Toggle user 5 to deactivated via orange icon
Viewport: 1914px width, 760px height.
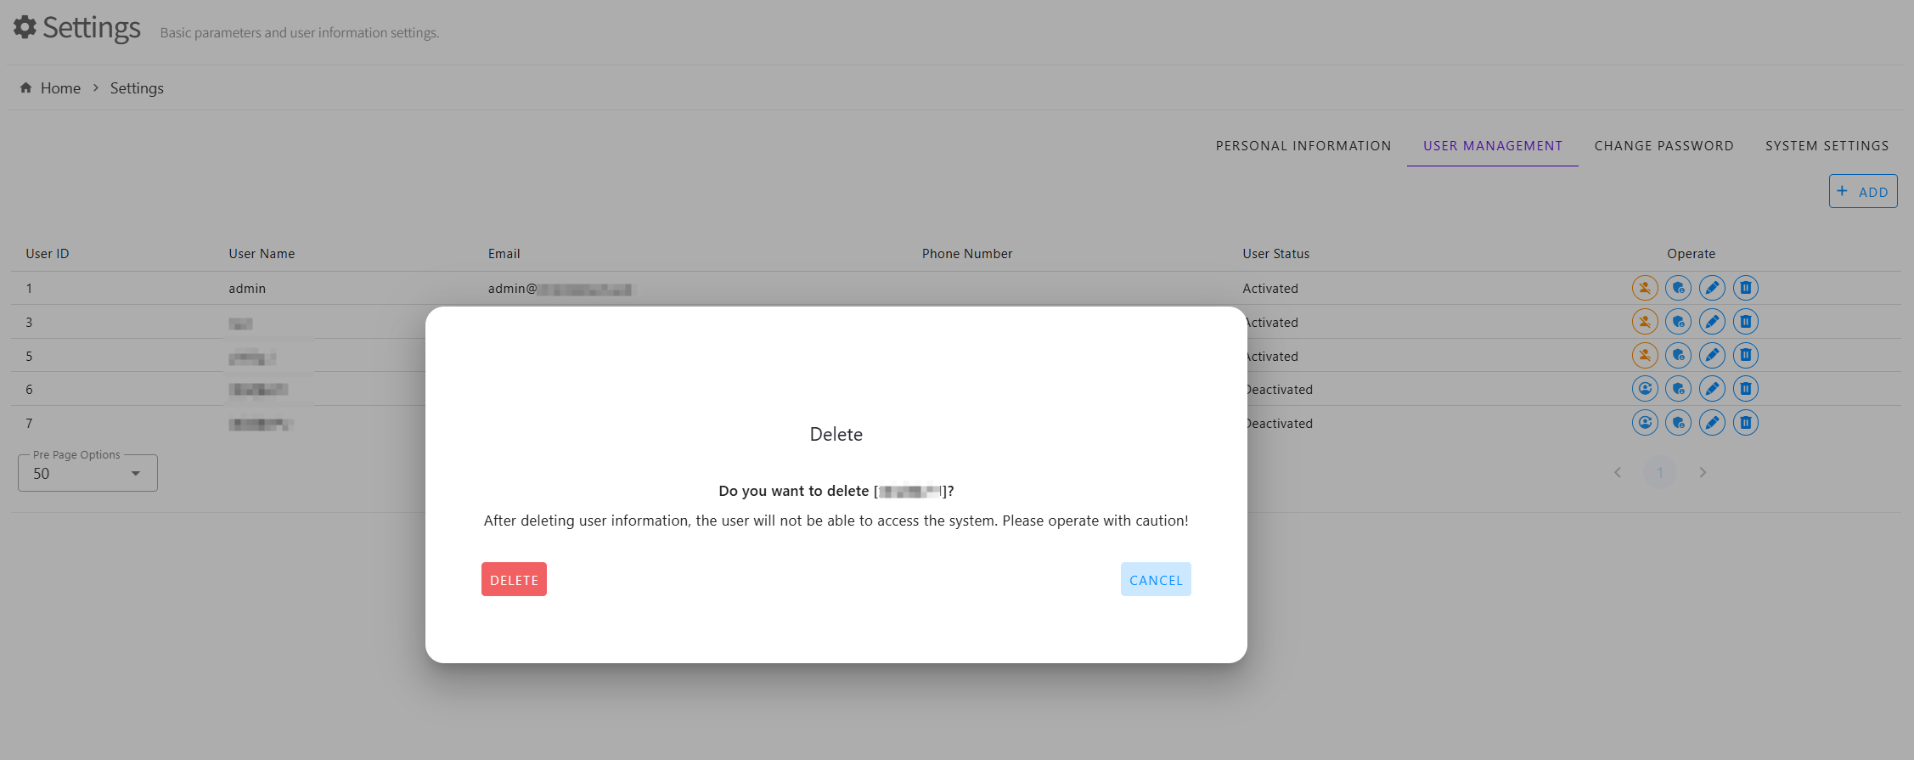point(1644,356)
